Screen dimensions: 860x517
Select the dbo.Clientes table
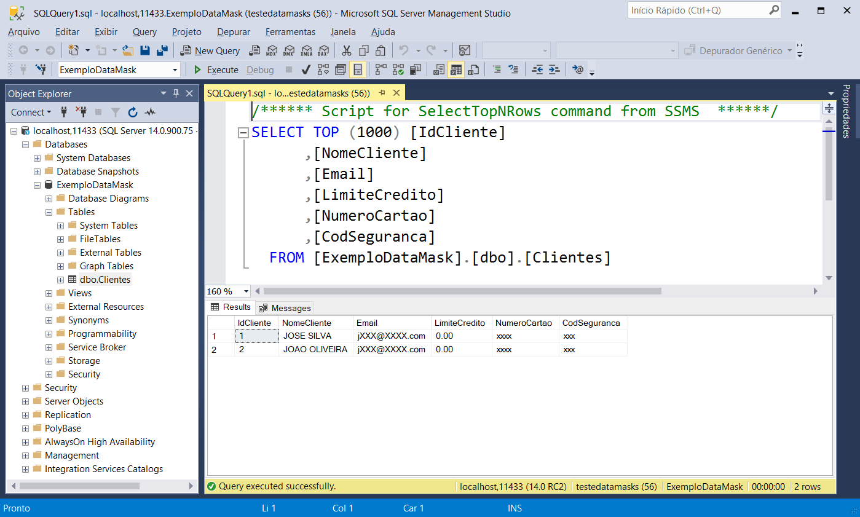[105, 280]
